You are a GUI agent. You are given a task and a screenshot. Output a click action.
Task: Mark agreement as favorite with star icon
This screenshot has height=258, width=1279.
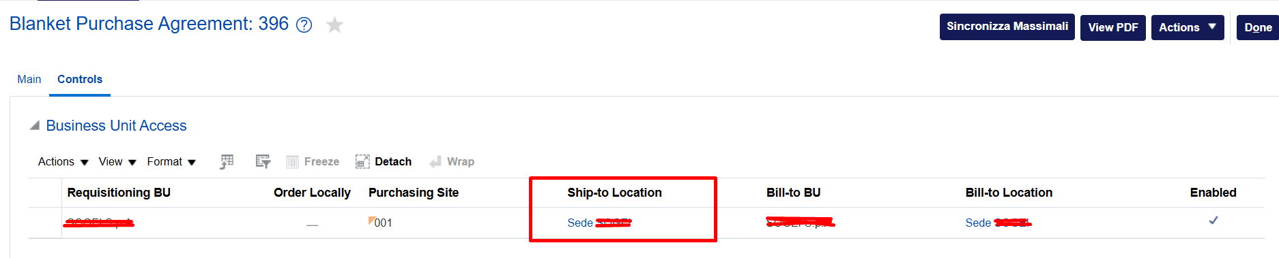(x=334, y=25)
